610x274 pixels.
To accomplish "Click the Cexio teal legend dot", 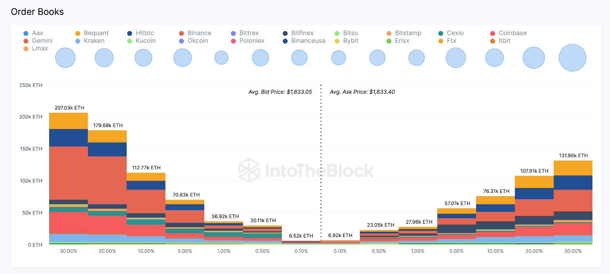I will point(441,34).
